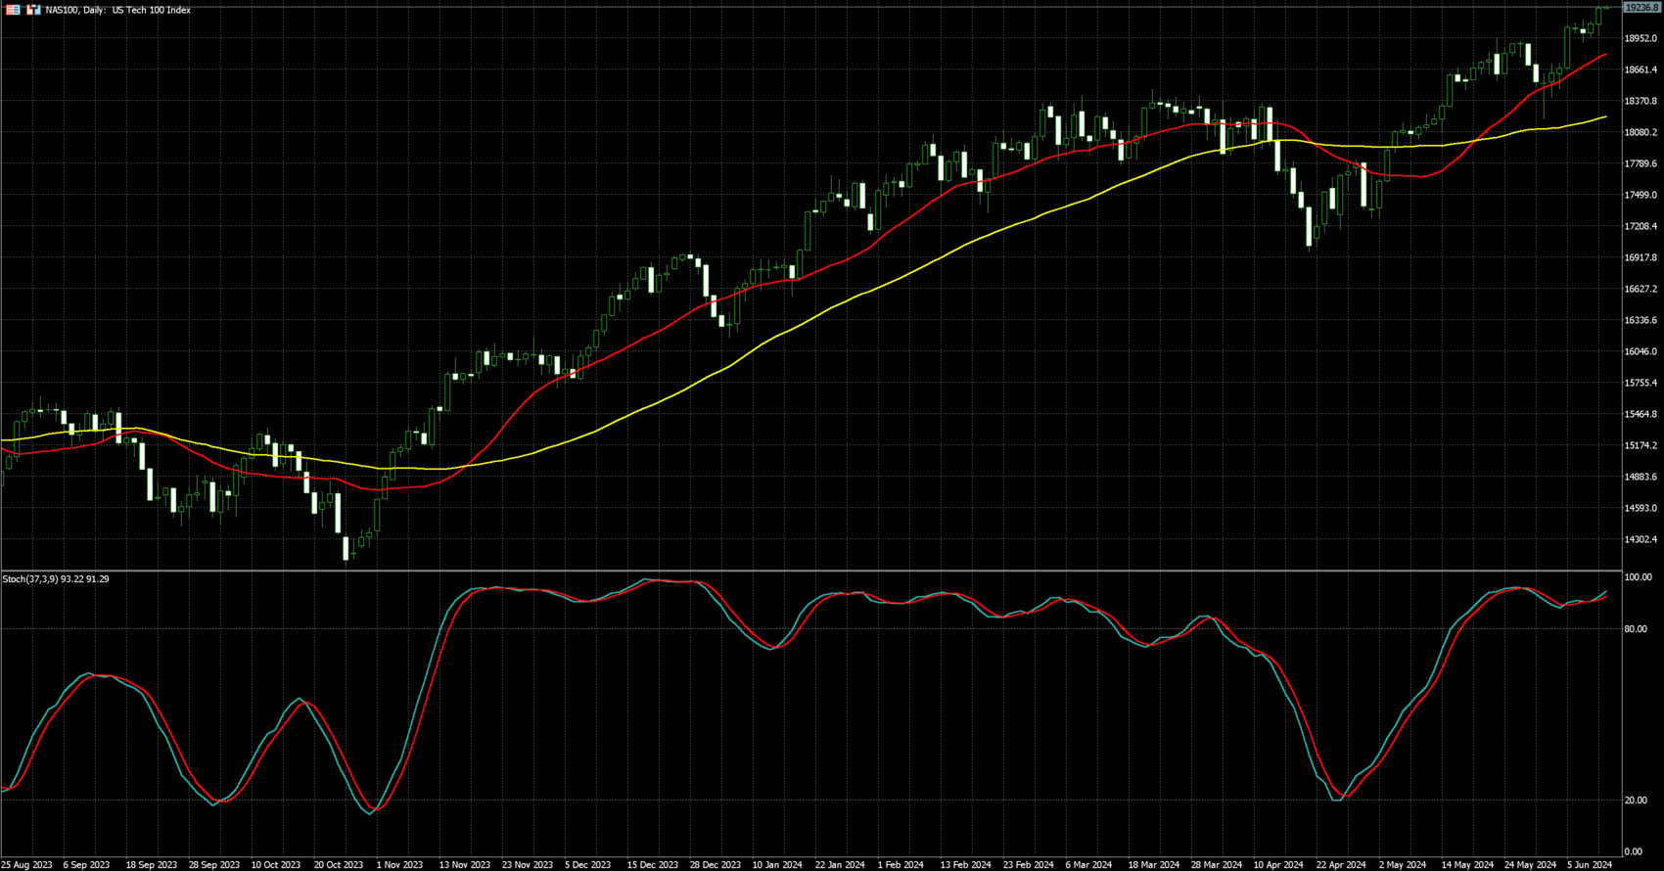
Task: Click the 25 Aug 2023 date label
Action: pyautogui.click(x=26, y=865)
